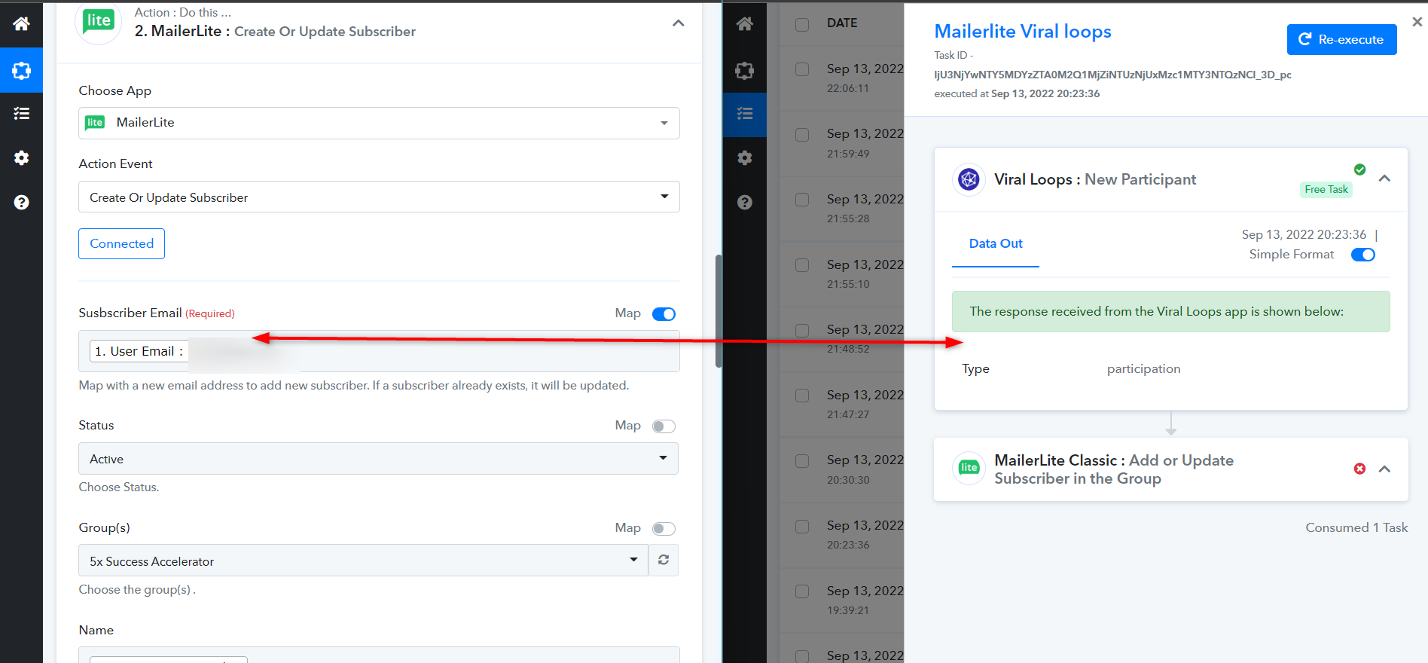Toggle Map for Subscriber Email

pos(664,313)
